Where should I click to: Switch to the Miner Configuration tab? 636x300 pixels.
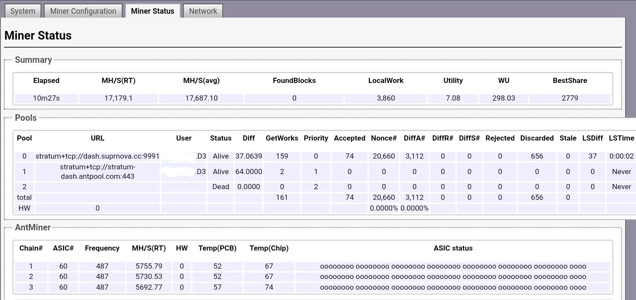tap(83, 11)
